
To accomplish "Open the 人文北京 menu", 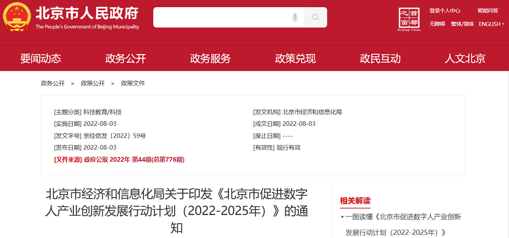I will 465,59.
